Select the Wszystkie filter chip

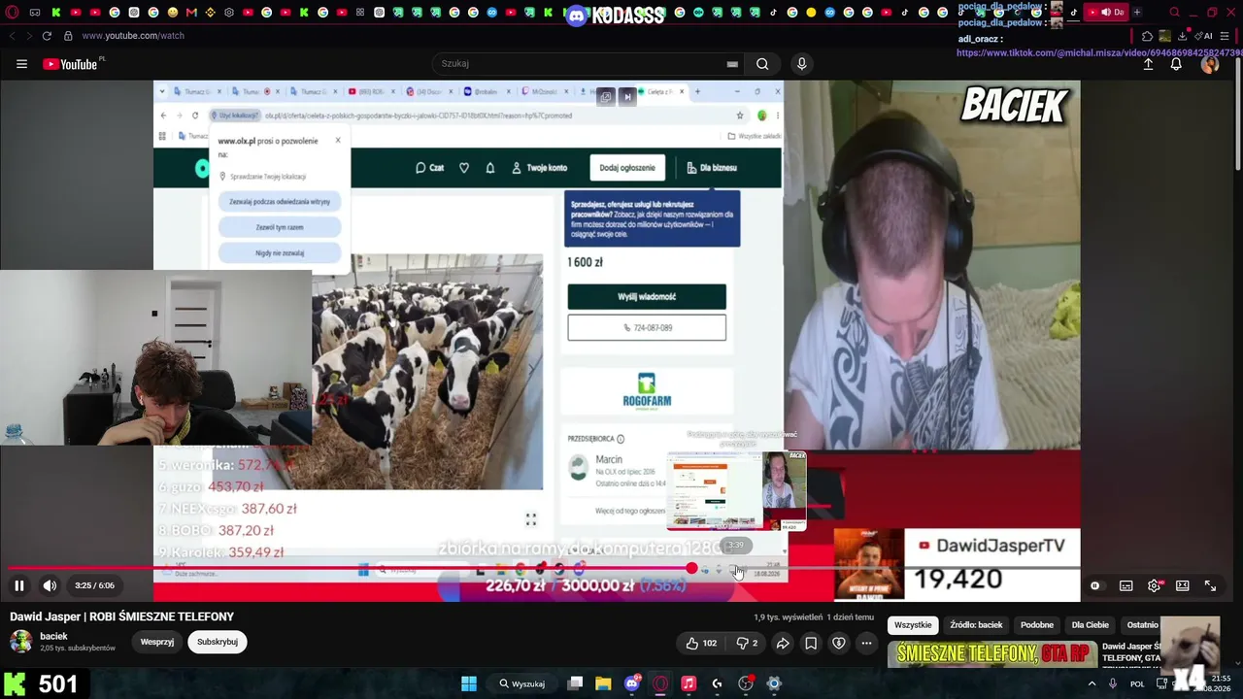(913, 625)
